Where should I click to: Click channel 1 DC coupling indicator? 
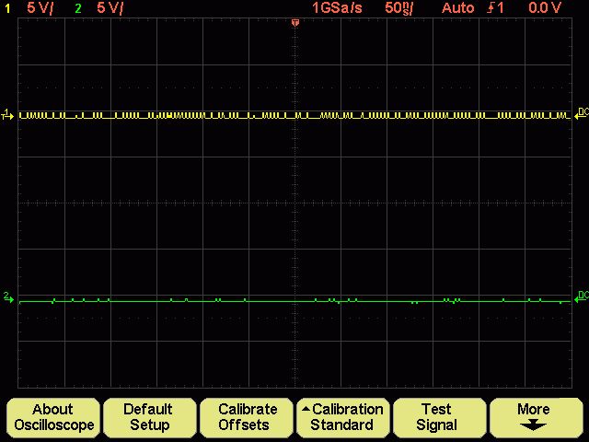582,112
